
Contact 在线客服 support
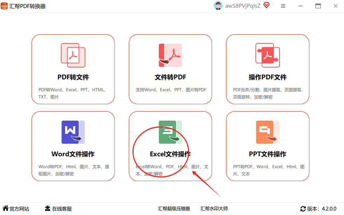[58, 209]
